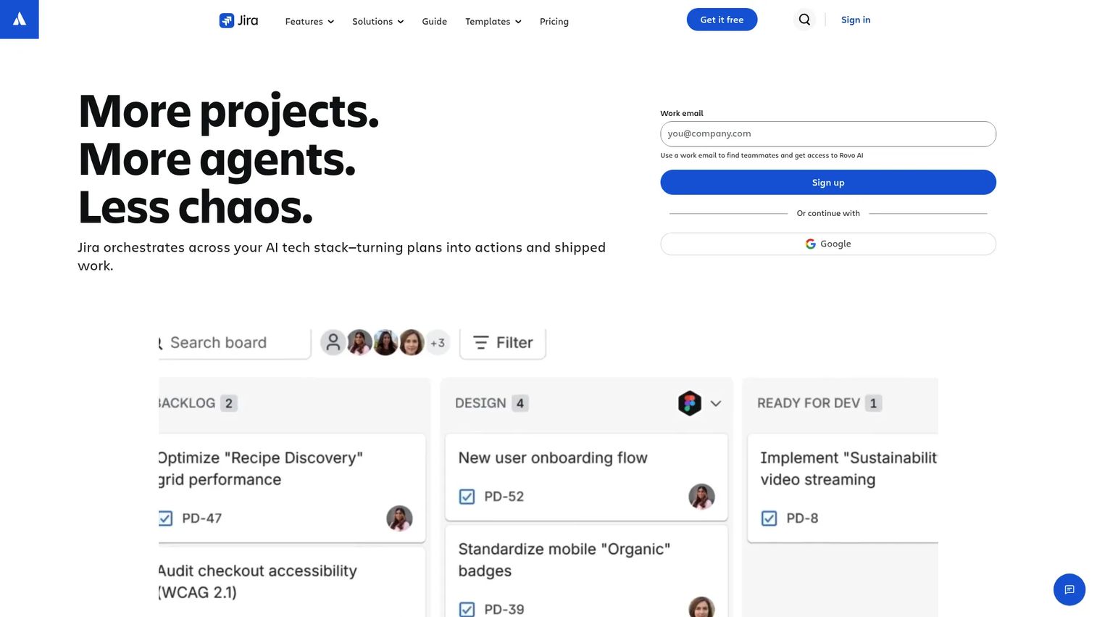1097x617 pixels.
Task: Click the assignee avatar on PD-47 card
Action: 399,518
